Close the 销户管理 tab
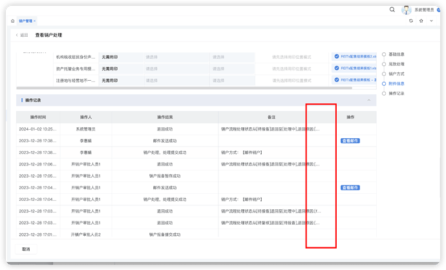This screenshot has width=446, height=270. [x=35, y=21]
